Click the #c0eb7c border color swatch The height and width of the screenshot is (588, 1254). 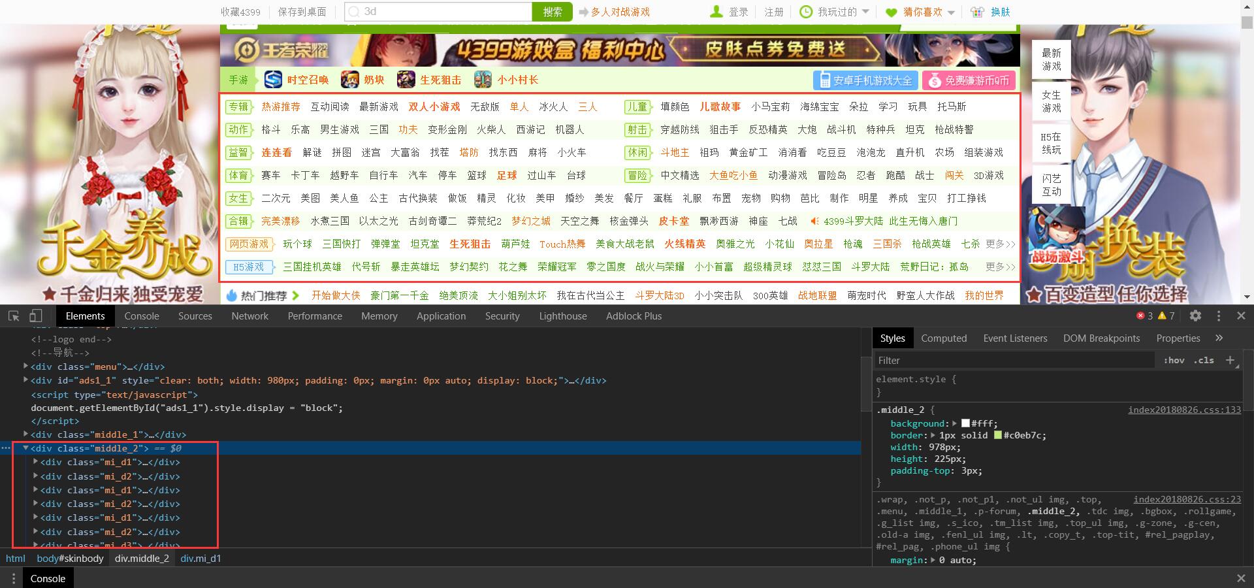tap(997, 435)
